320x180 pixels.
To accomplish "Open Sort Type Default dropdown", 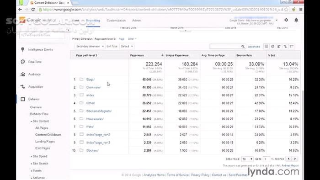I will [x=127, y=47].
